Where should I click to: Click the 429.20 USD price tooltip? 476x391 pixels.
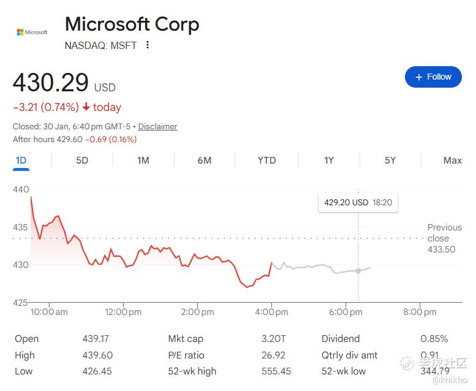[x=358, y=202]
